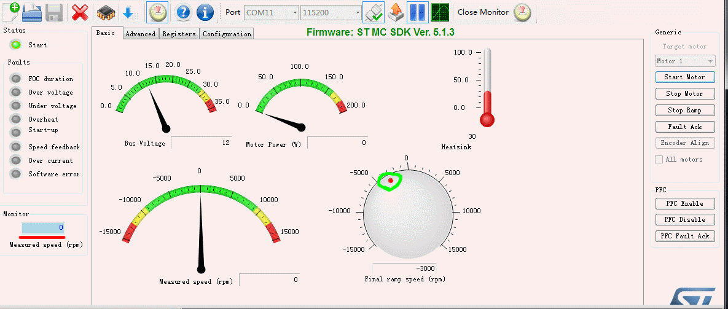Click the floppy disk save icon
The height and width of the screenshot is (309, 728).
(54, 12)
